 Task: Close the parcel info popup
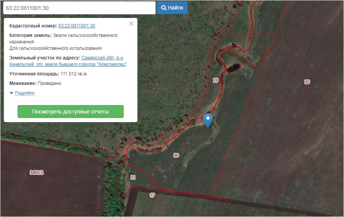131,24
